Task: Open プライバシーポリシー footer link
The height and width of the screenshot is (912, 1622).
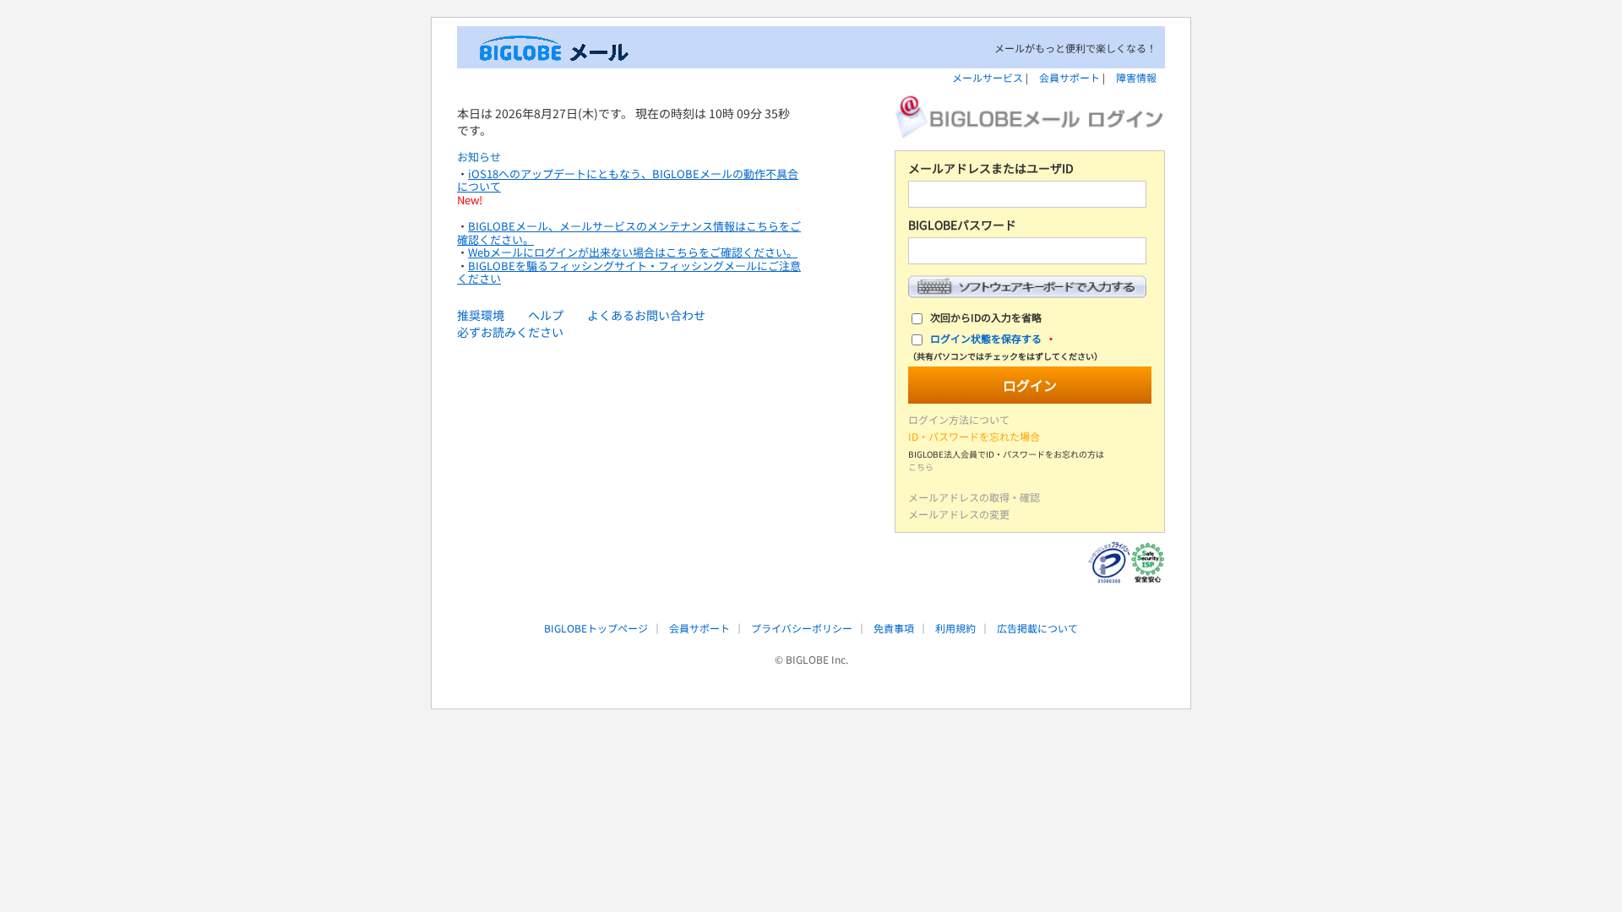Action: coord(802,628)
